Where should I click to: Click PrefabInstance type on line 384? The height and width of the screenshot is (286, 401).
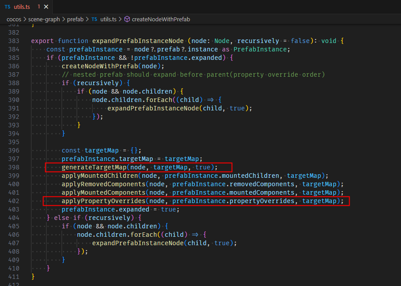click(260, 49)
